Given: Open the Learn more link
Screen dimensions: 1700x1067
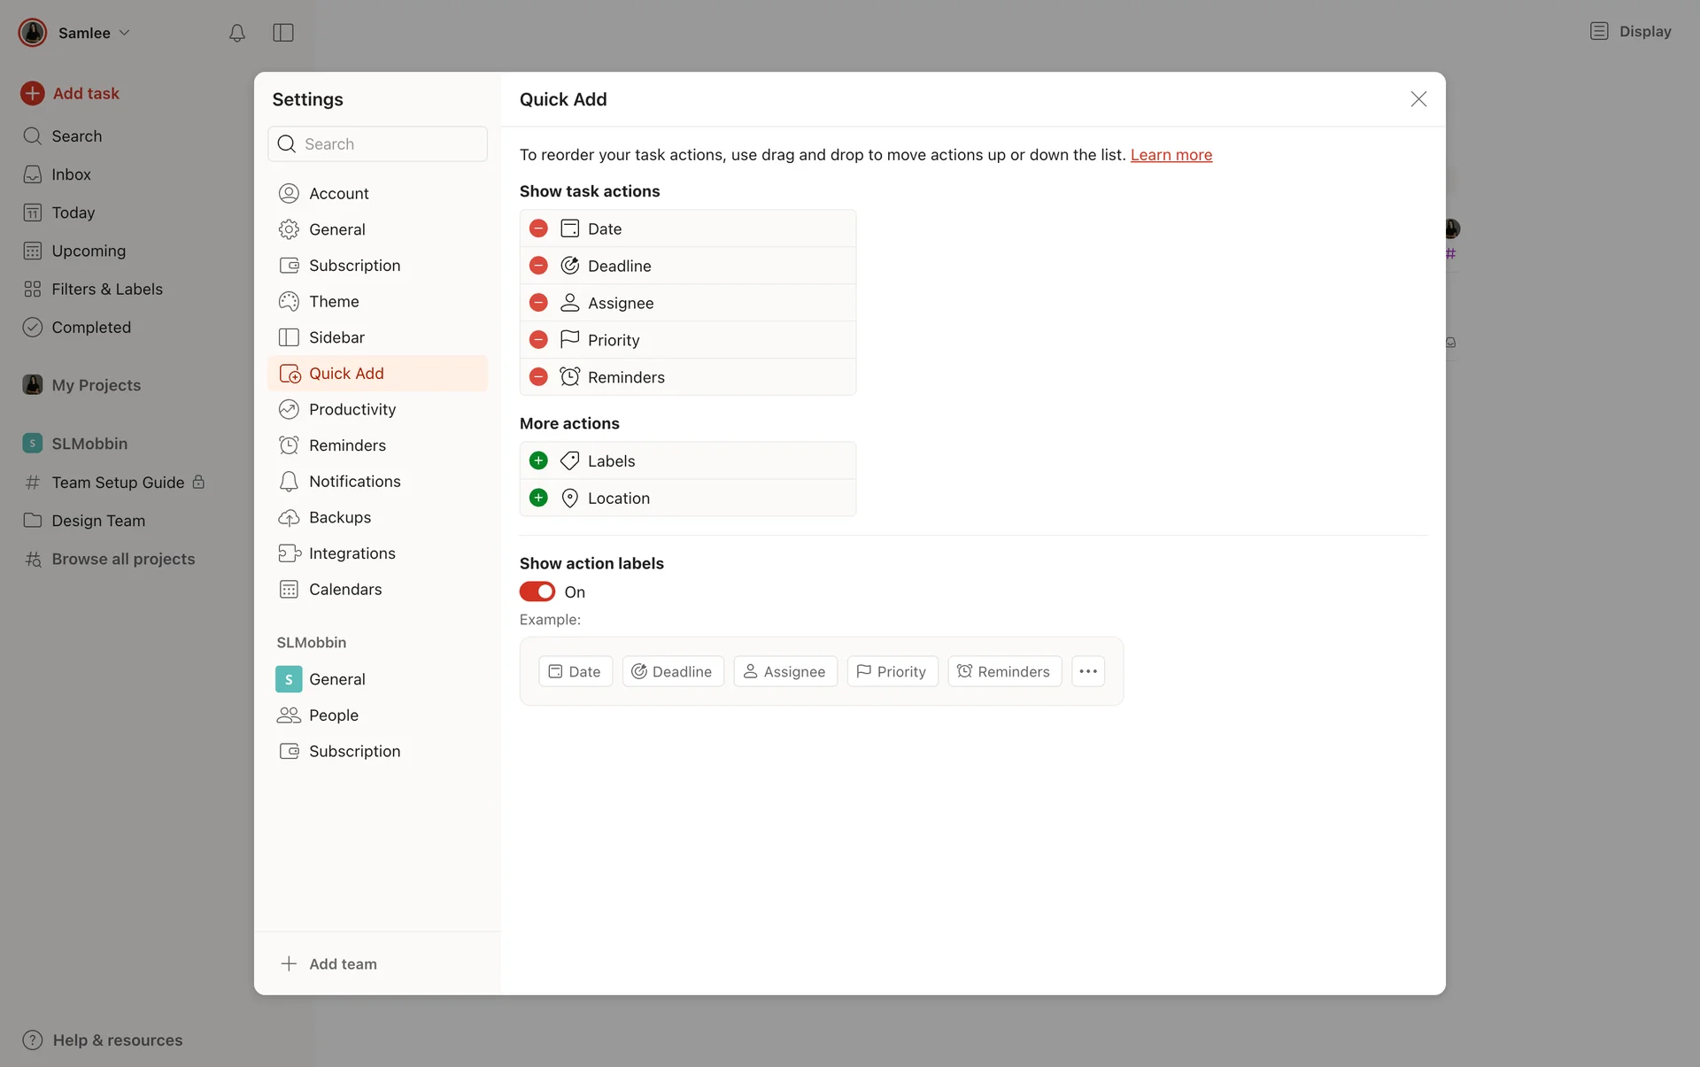Looking at the screenshot, I should point(1171,155).
